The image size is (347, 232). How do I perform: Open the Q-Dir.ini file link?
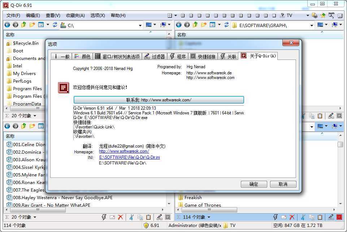[x=130, y=157]
